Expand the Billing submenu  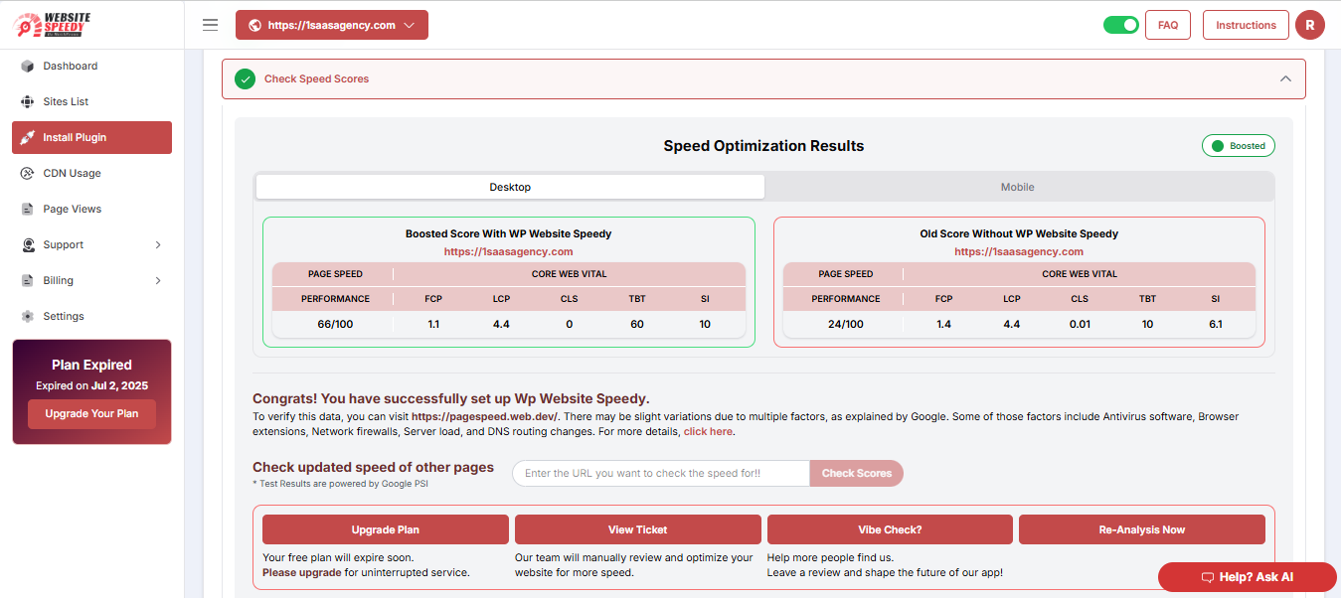click(158, 281)
